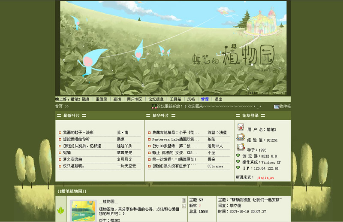This screenshot has height=222, width=343.
Task: Open the post 想把我唱给你听
Action: coord(76,140)
